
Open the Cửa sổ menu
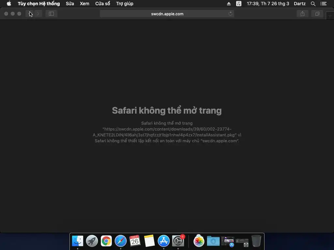pyautogui.click(x=103, y=4)
